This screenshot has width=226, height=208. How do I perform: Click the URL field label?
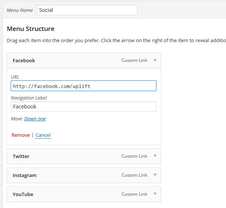[15, 77]
